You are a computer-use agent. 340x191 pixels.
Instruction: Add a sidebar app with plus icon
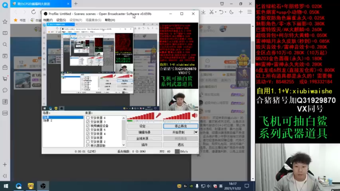(5, 165)
